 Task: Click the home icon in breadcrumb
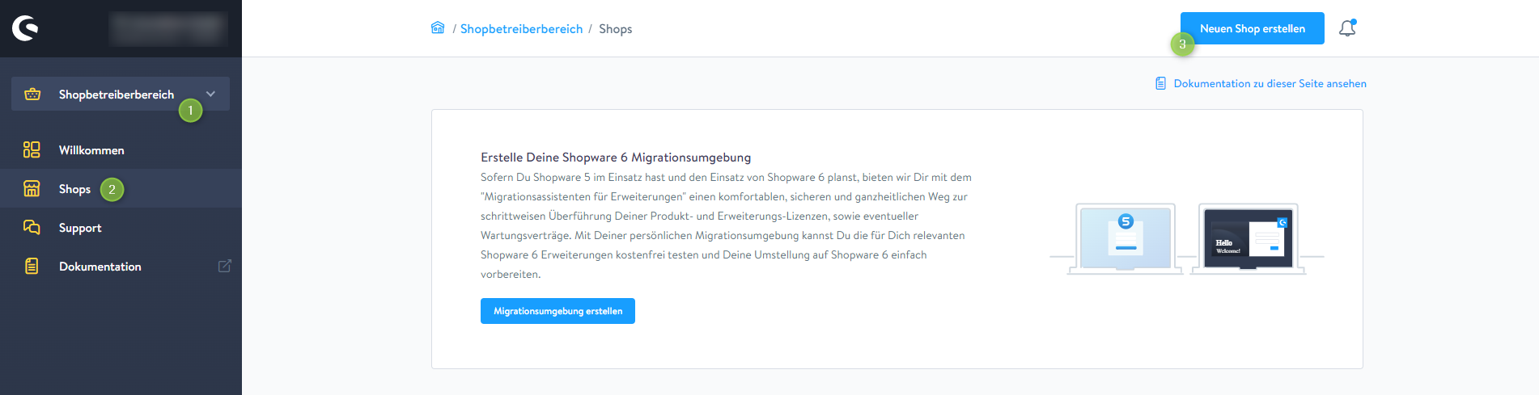[x=438, y=28]
